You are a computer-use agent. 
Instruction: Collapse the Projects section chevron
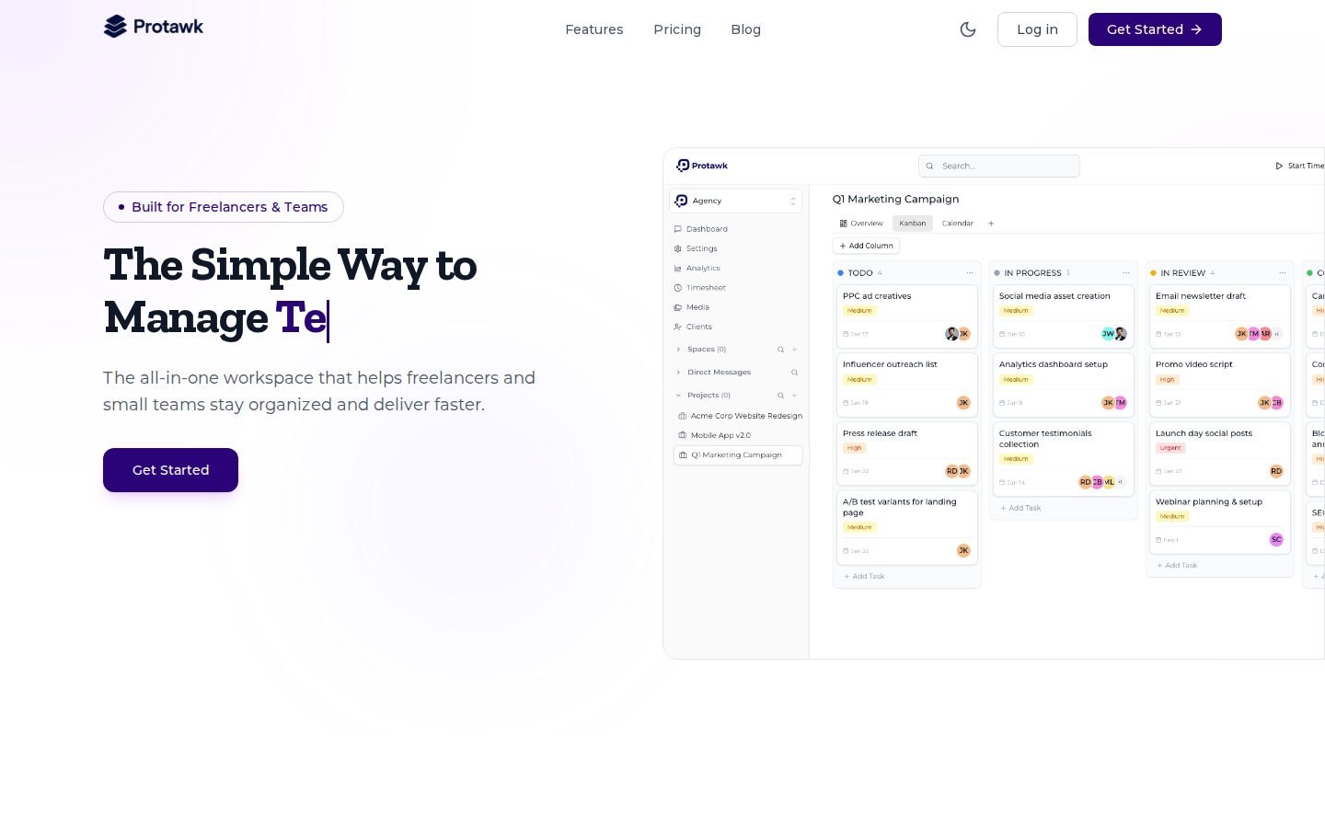coord(678,396)
